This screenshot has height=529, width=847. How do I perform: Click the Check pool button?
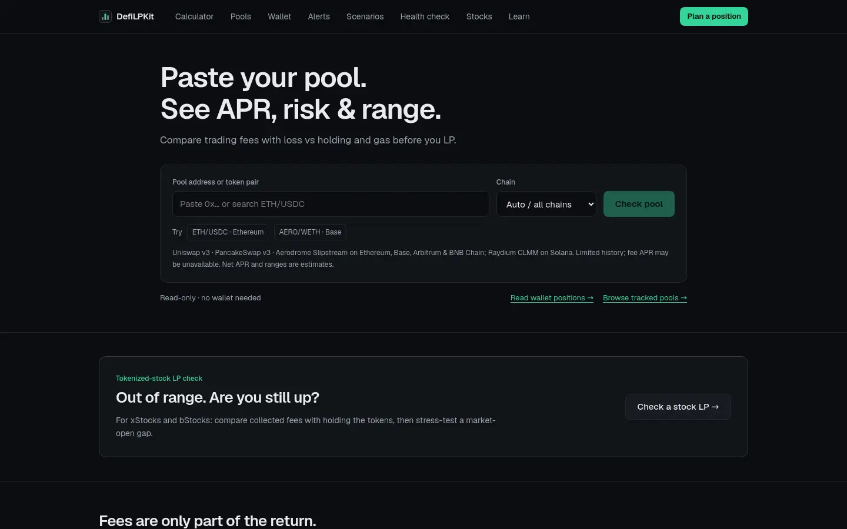(639, 204)
